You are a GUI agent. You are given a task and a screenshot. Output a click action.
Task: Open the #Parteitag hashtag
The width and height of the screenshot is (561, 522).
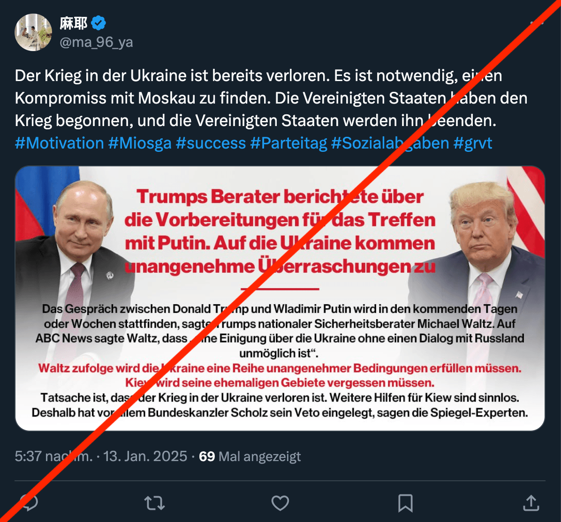(289, 143)
